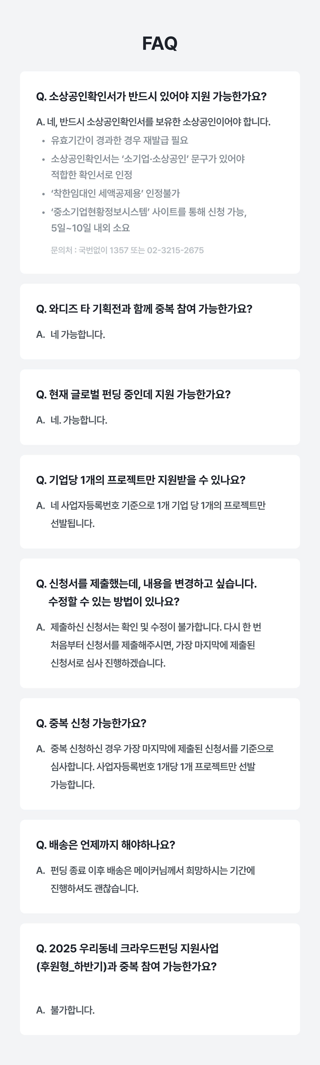Click the '착한임대인 세액공제용 인정불가' bullet
The height and width of the screenshot is (1065, 320).
(115, 193)
